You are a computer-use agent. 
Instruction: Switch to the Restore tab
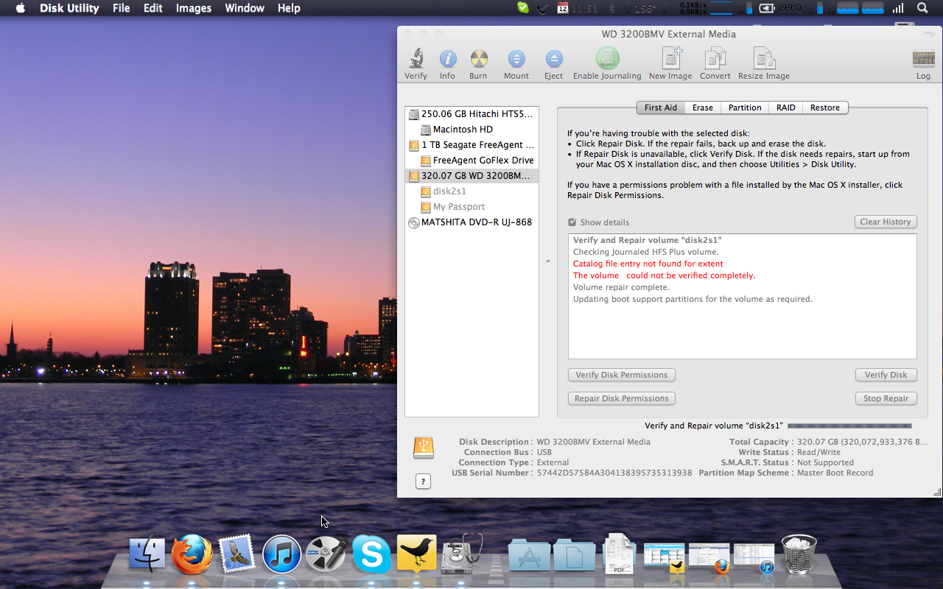click(x=825, y=107)
